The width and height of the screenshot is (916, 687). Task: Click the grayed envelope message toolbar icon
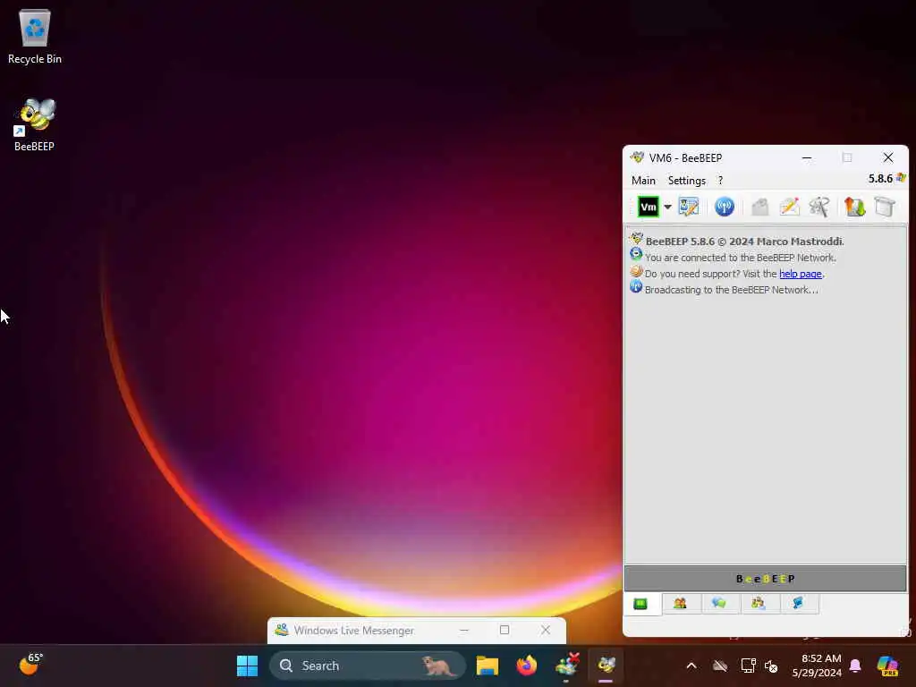(x=759, y=207)
